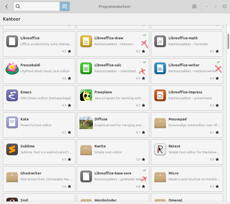
Task: Click the Libreoffice-base-core 4.8 rating
Action: pos(140,186)
